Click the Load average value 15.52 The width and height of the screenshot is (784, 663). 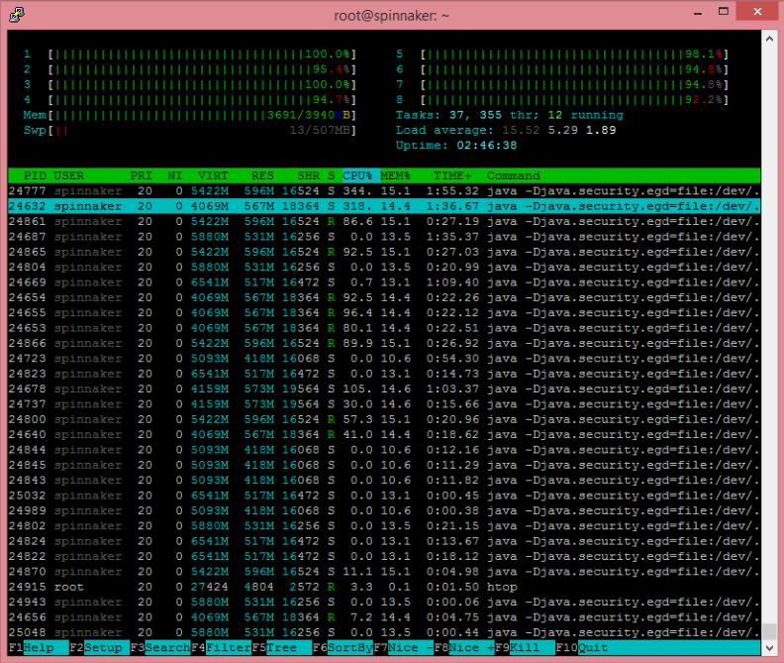tap(521, 130)
